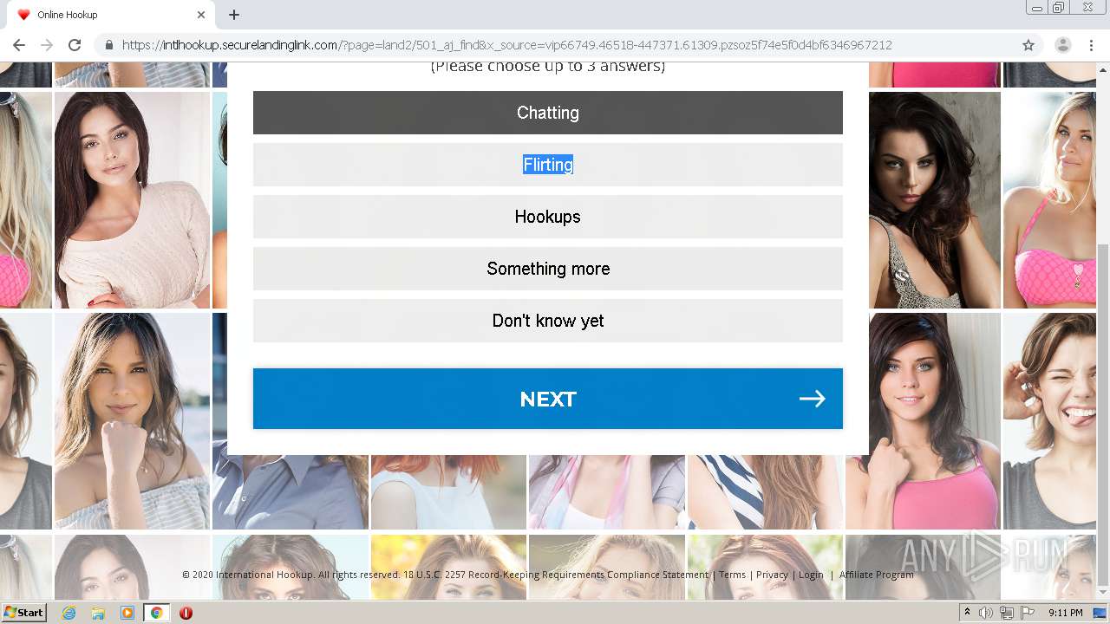Bookmark this page with the star icon
Image resolution: width=1110 pixels, height=624 pixels.
click(x=1028, y=45)
